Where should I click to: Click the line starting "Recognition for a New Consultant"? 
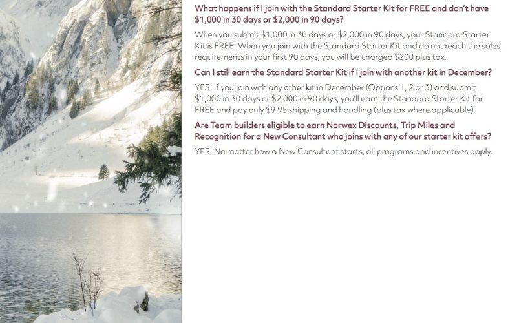[343, 136]
